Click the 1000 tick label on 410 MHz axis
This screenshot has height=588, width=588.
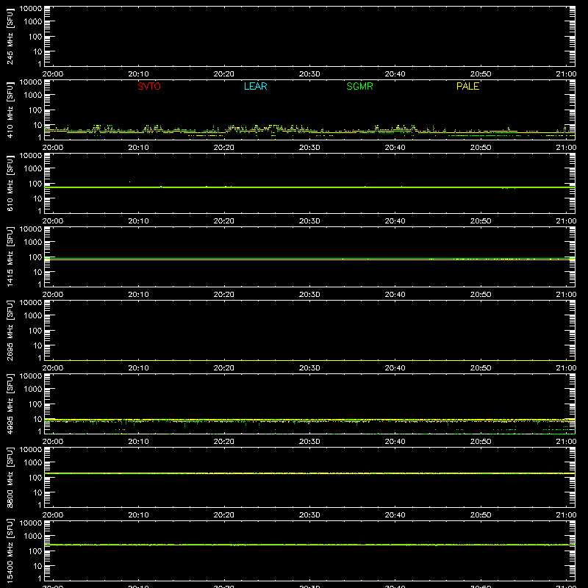(x=33, y=96)
